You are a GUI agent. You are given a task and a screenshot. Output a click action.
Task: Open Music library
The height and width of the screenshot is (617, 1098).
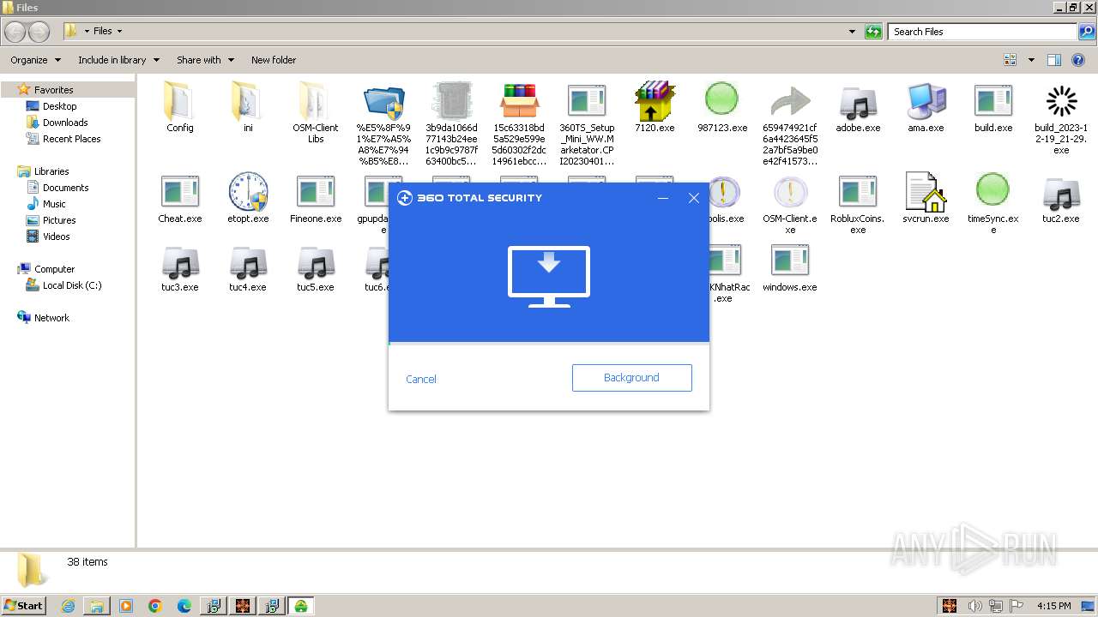pyautogui.click(x=54, y=204)
